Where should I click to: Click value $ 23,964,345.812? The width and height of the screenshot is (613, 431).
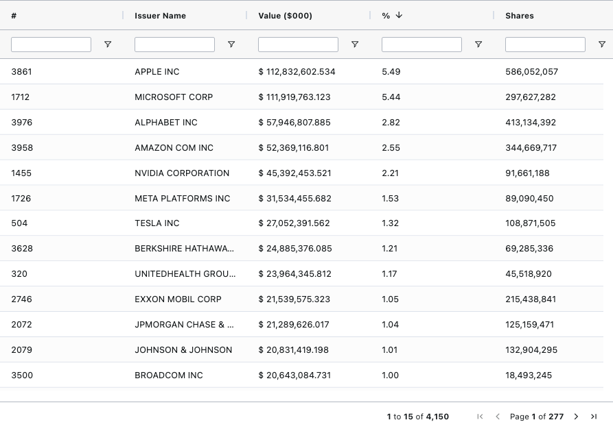tap(294, 274)
